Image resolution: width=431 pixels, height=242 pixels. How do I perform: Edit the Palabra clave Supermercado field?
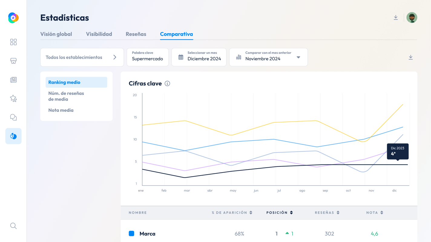click(x=147, y=57)
